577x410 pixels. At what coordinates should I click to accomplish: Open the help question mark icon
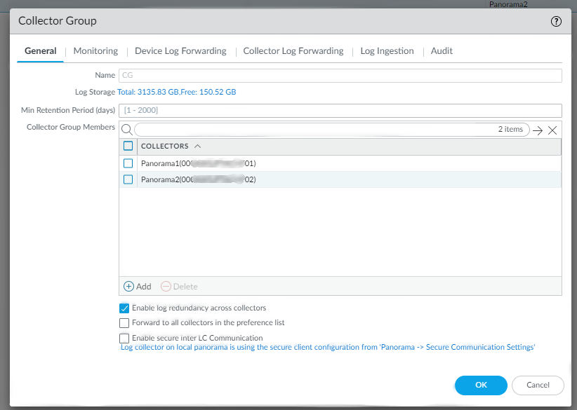pos(557,21)
